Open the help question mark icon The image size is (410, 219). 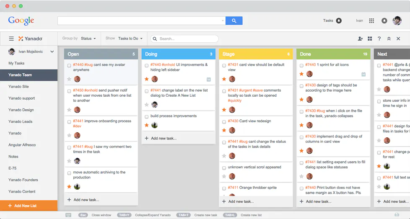(379, 39)
